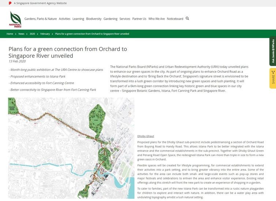Click the 2020 breadcrumb link
Image resolution: width=276 pixels, height=201 pixels.
coord(32,34)
